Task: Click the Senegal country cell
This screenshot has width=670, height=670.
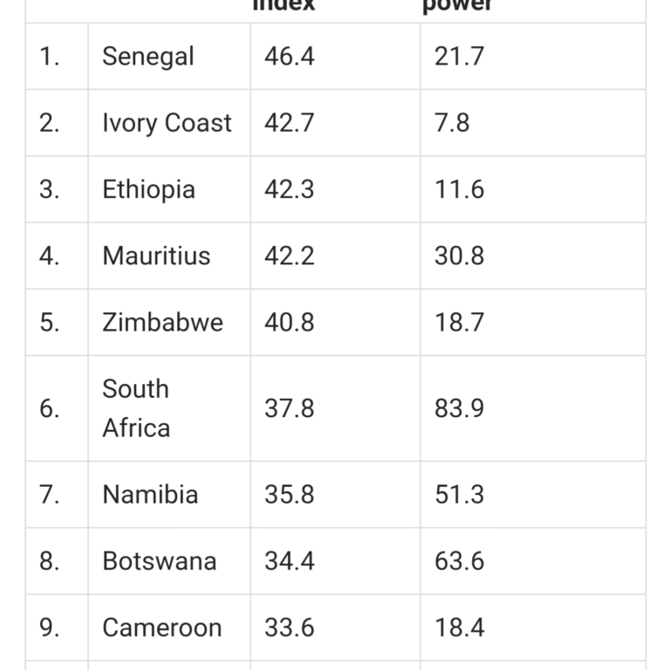Action: (x=147, y=57)
